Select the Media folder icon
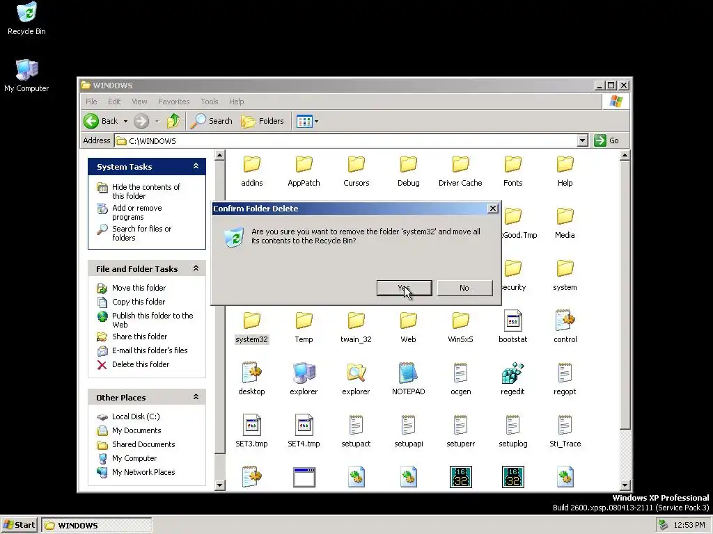713x534 pixels. point(565,217)
